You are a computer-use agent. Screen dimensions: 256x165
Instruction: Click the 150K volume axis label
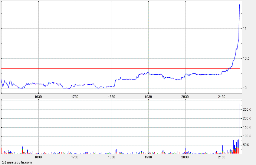[247, 127]
